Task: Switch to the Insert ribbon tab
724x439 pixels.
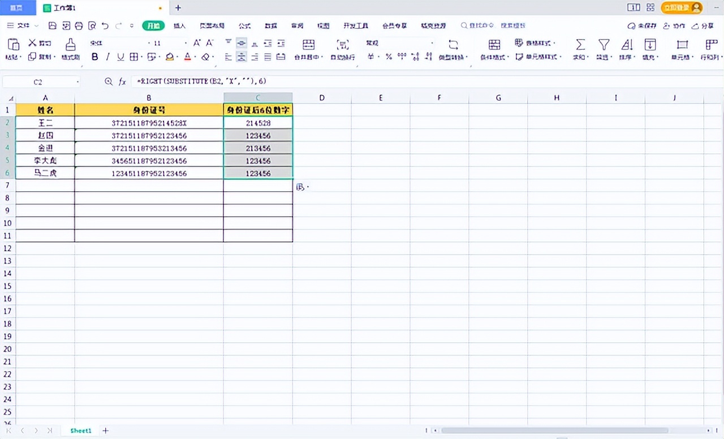Action: [x=179, y=25]
